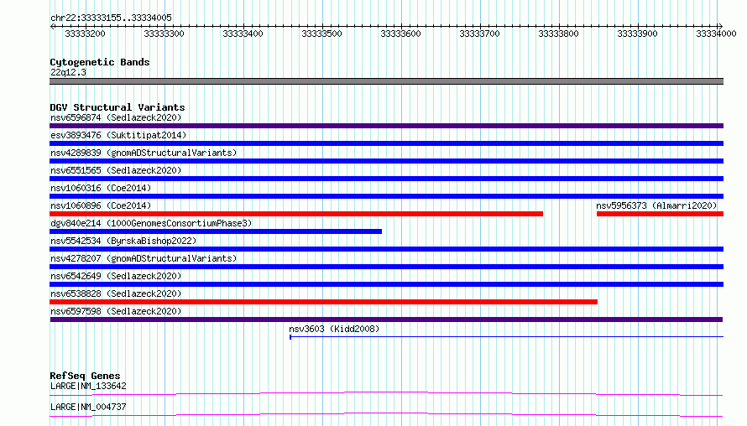Select the red bar of nsv6538828
The height and width of the screenshot is (426, 747).
(x=323, y=302)
